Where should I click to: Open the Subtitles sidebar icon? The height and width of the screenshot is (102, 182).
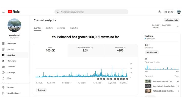[x=3, y=67]
